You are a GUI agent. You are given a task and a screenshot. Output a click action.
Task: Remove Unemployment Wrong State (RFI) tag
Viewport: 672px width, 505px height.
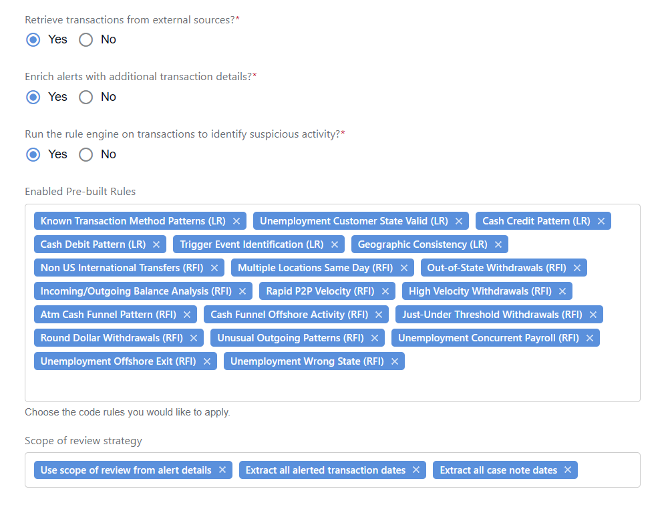[395, 361]
